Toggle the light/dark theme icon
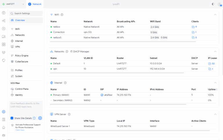 (x=213, y=4)
